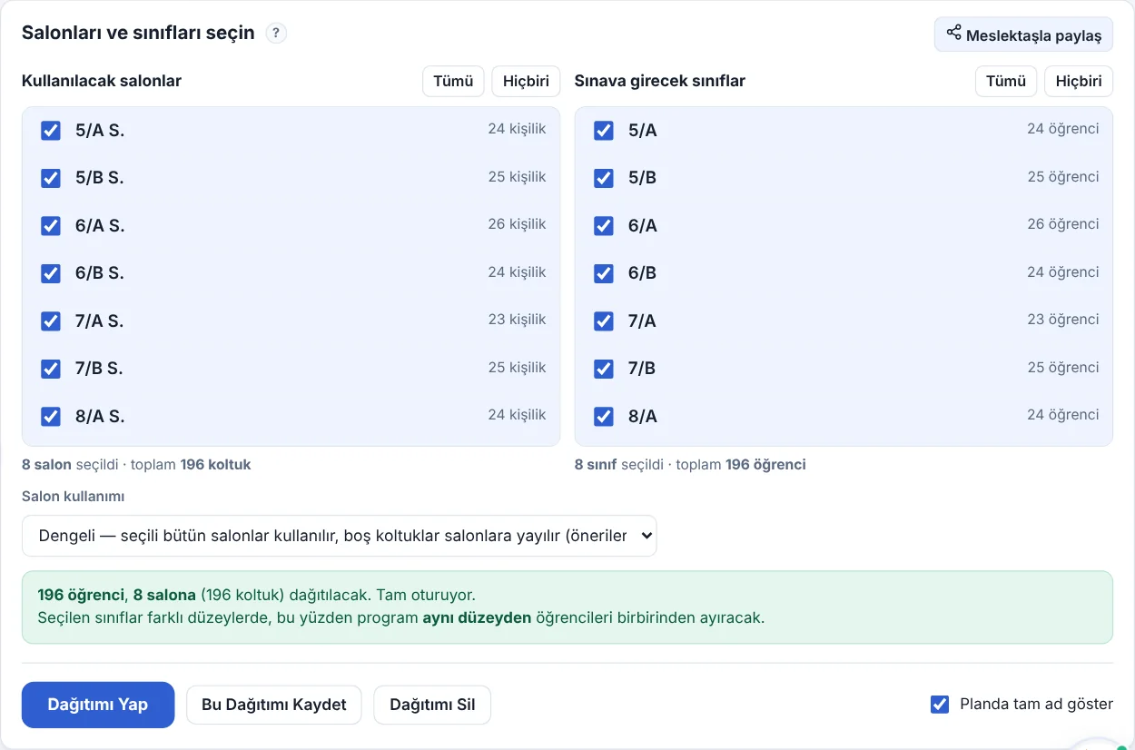Uncheck the 5/A S. salon checkbox

[51, 131]
